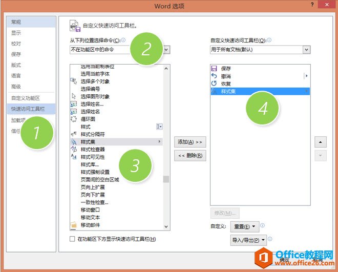Open the 语言 options category
Screen dimensions: 338x272
(31, 76)
